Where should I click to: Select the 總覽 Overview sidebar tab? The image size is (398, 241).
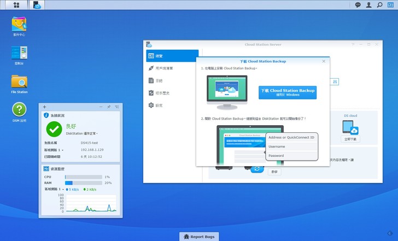click(x=172, y=56)
